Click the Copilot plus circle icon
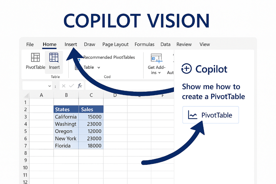 187,68
